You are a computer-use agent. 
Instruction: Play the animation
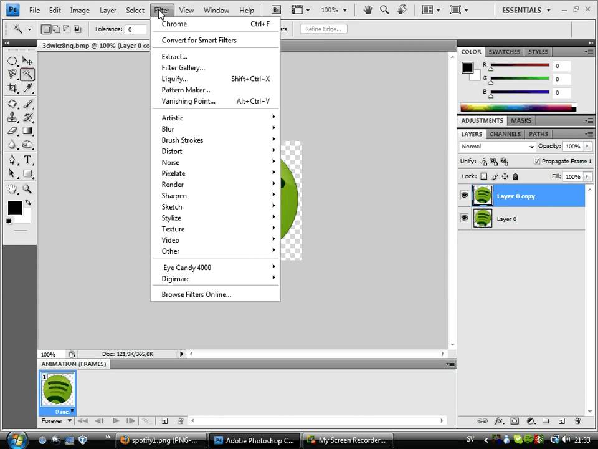(116, 421)
